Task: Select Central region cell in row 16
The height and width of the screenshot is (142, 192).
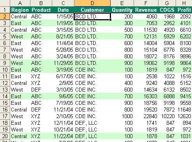Action: [20, 110]
